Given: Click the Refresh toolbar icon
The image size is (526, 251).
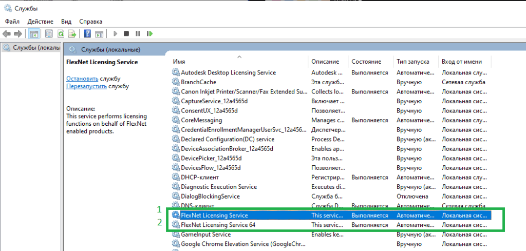Looking at the screenshot, I should (61, 34).
